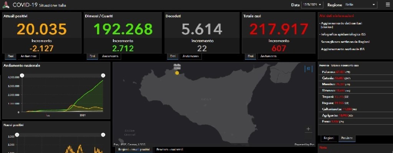
Task: Click the map legend icon
Action: (308, 69)
